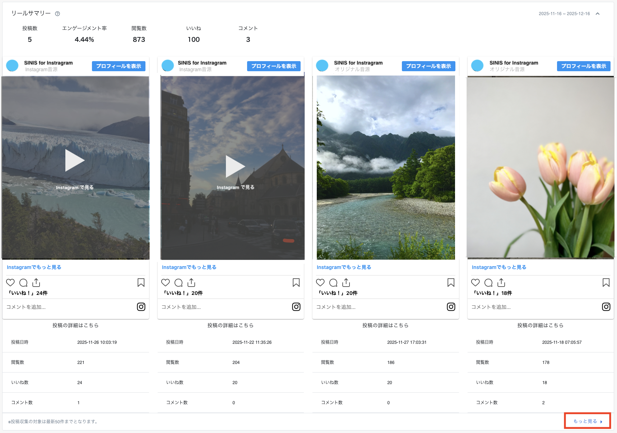Screen dimensions: 617x433
Task: Click the profile avatar on the third reel
Action: click(322, 65)
